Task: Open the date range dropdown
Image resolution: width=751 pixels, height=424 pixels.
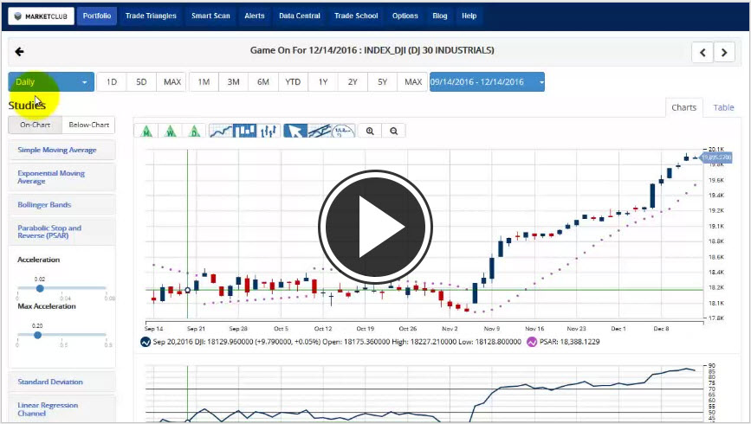Action: [487, 82]
